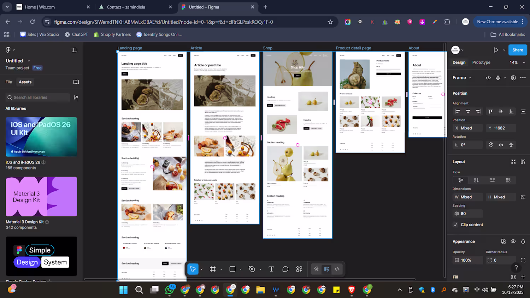The width and height of the screenshot is (530, 298).
Task: Click the Search all libraries field
Action: pyautogui.click(x=38, y=97)
